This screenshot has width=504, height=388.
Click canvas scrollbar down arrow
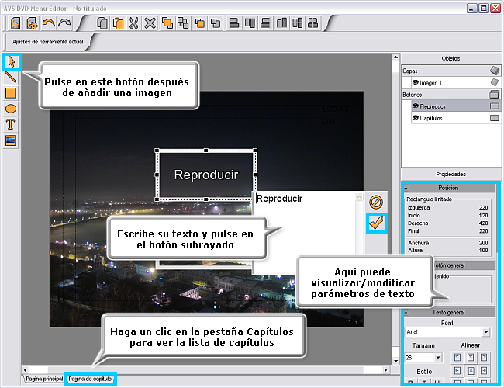point(395,361)
